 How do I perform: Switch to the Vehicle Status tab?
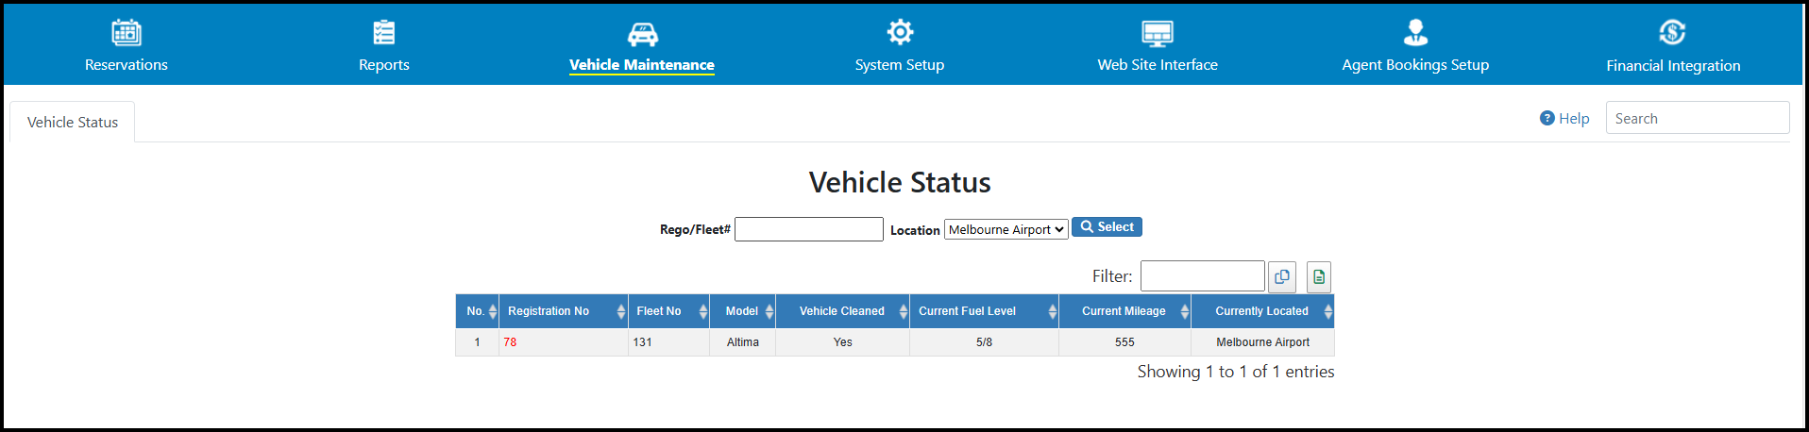[73, 122]
